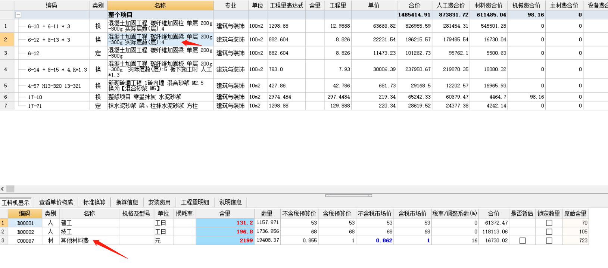Select row number 2 header
Image resolution: width=608 pixels, height=268 pixels.
[7, 40]
